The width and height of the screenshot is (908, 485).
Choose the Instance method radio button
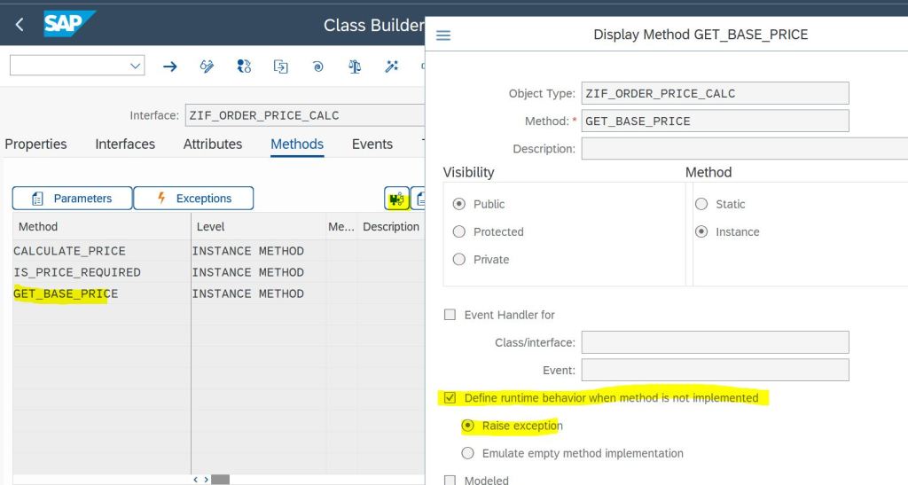701,232
